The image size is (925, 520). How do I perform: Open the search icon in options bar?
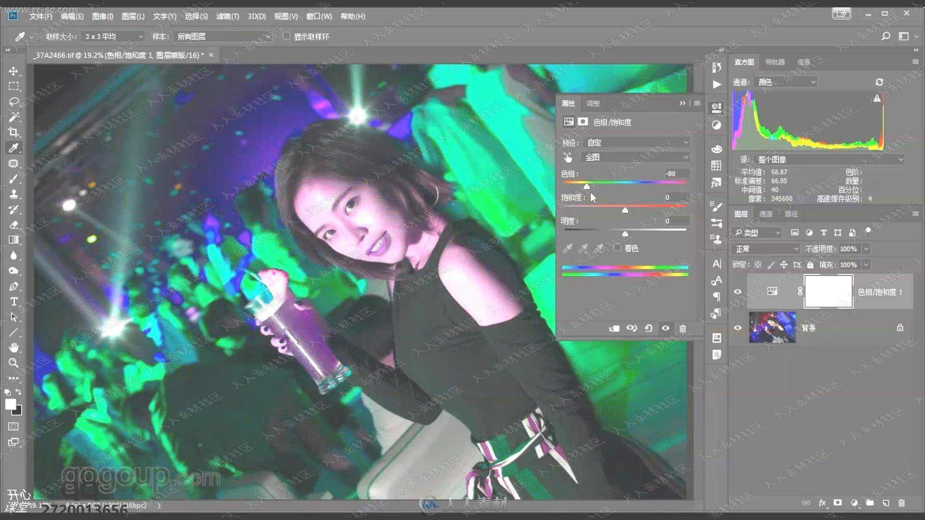(885, 36)
